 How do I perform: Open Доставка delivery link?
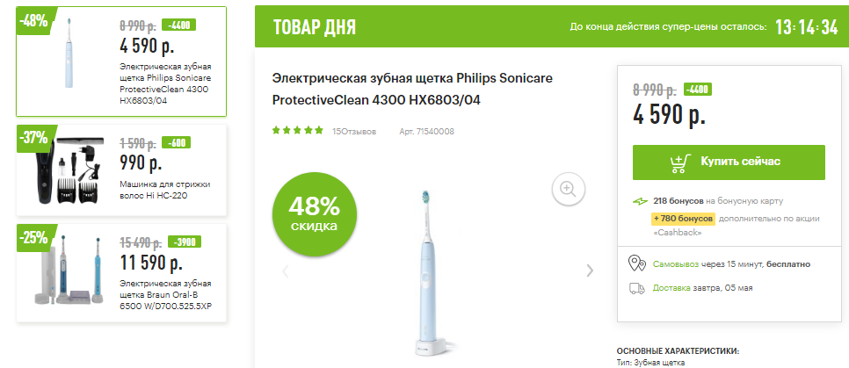(x=671, y=288)
